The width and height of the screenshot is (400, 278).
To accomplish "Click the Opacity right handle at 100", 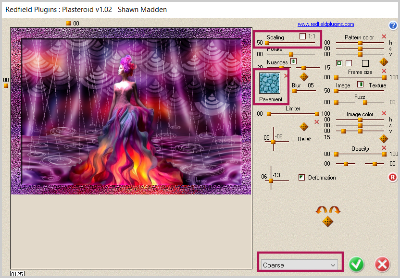I will 384,154.
